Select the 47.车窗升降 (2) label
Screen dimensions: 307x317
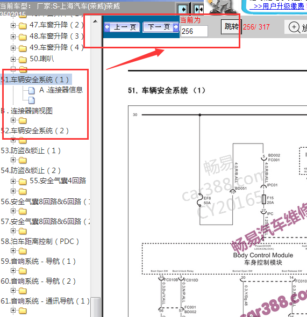pos(56,25)
